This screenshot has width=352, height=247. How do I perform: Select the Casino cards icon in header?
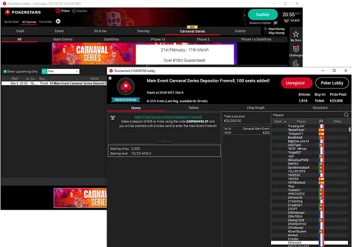(74, 11)
